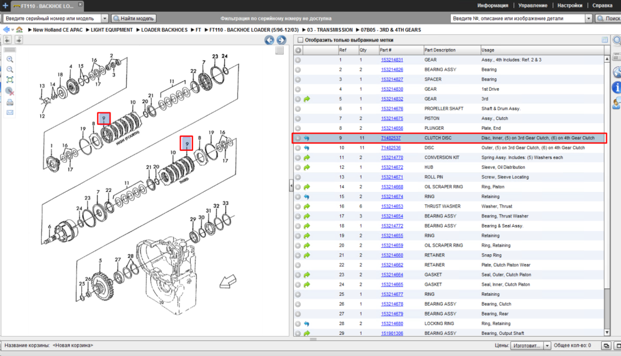This screenshot has height=356, width=621.
Task: Click the green arrow on HUB ref 12
Action: click(x=307, y=167)
